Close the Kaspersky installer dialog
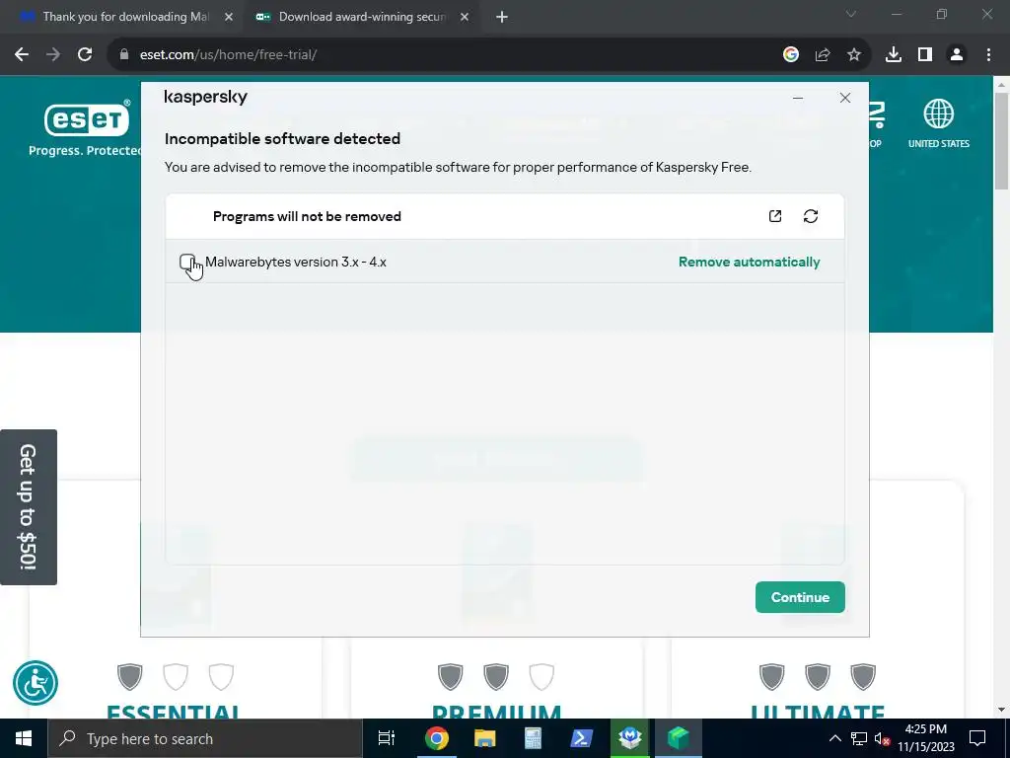 coord(845,98)
